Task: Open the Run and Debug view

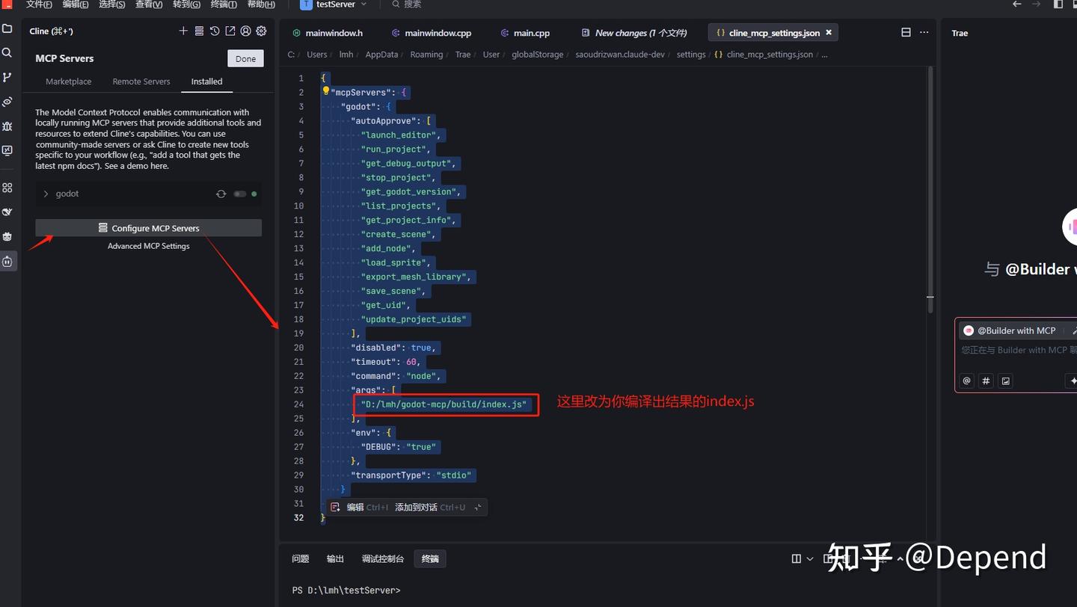Action: 7,126
